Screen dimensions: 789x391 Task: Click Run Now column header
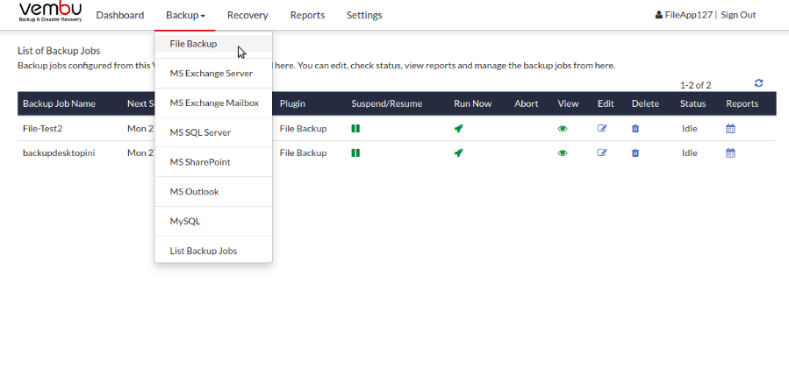[x=472, y=103]
